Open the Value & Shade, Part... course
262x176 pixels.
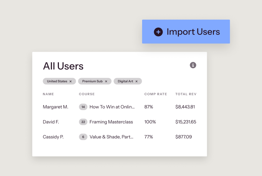coord(111,137)
